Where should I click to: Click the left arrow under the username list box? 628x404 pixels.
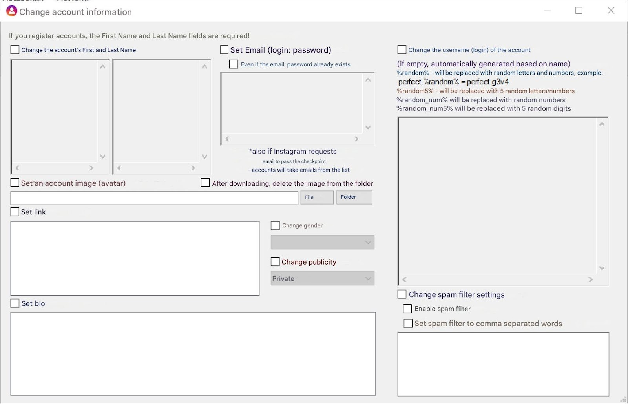(404, 280)
